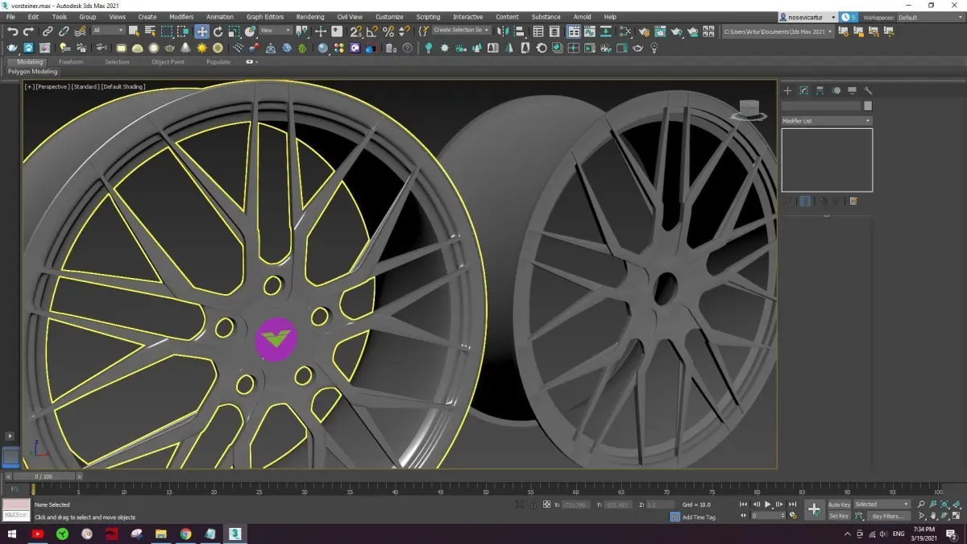Activate Select and Scale tool
Image resolution: width=967 pixels, height=544 pixels.
point(234,31)
